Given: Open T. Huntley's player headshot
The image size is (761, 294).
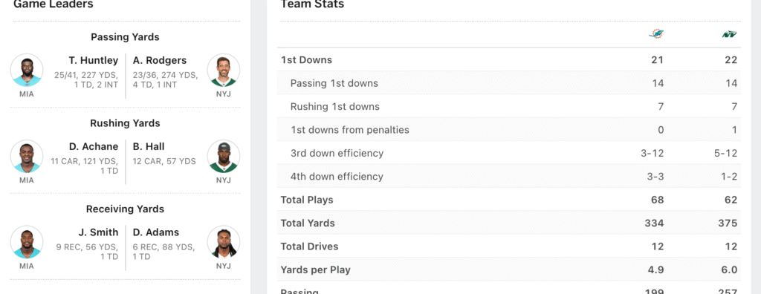Looking at the screenshot, I should 27,71.
